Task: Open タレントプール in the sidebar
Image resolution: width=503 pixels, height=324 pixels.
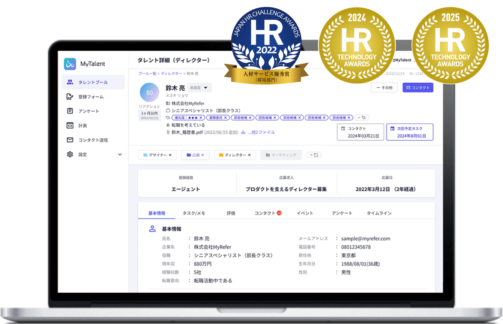Action: click(93, 82)
